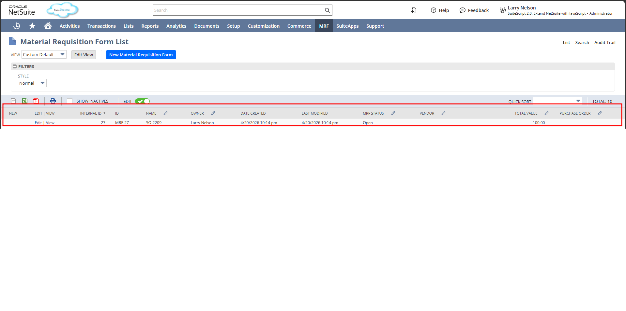Click the SuiteDreams cloud logo

[x=62, y=10]
